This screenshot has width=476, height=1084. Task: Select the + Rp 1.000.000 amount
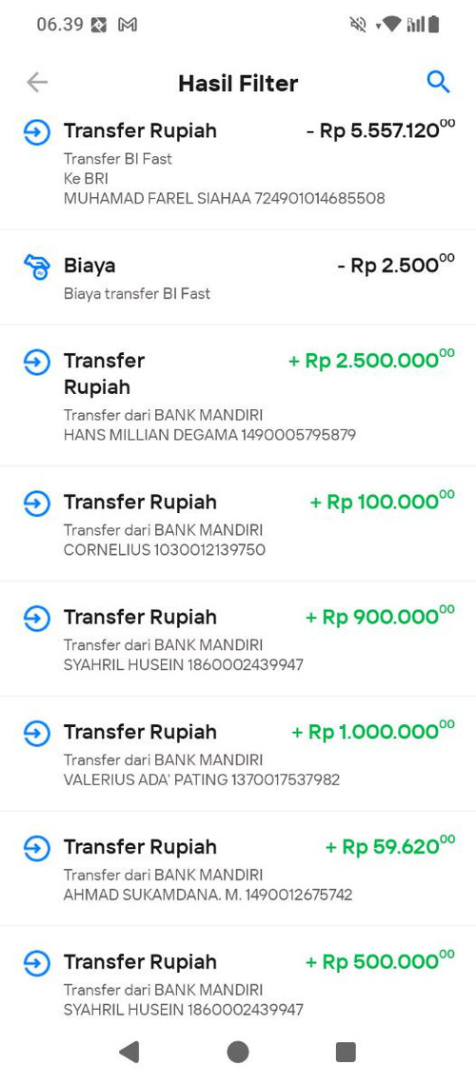click(x=373, y=731)
